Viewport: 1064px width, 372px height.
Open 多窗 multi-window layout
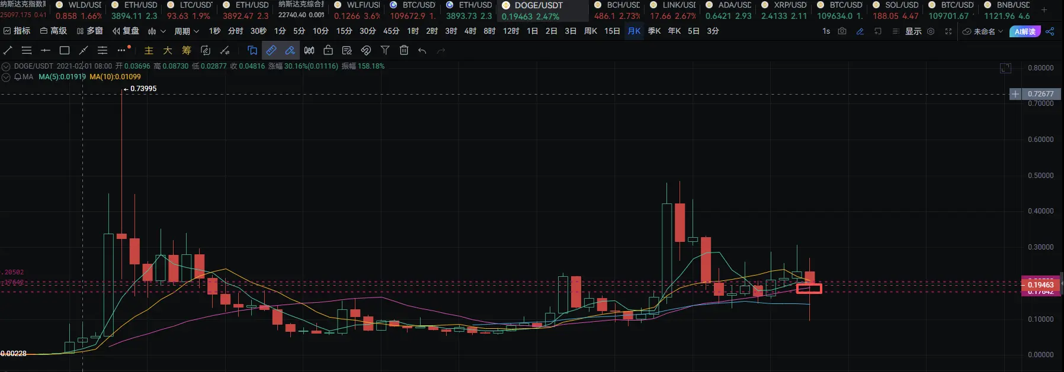point(89,31)
